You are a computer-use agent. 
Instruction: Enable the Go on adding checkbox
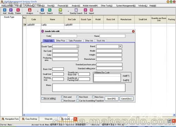pos(43,99)
